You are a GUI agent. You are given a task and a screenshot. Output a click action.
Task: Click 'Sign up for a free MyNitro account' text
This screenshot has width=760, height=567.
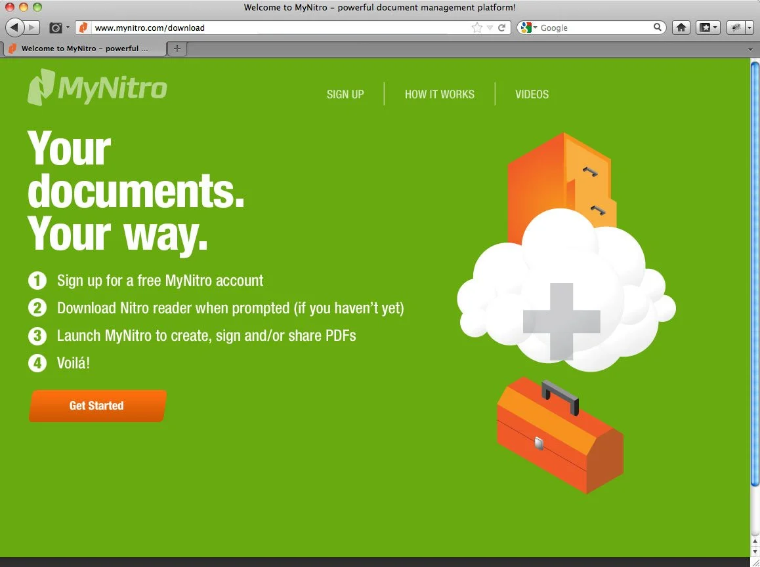click(160, 281)
